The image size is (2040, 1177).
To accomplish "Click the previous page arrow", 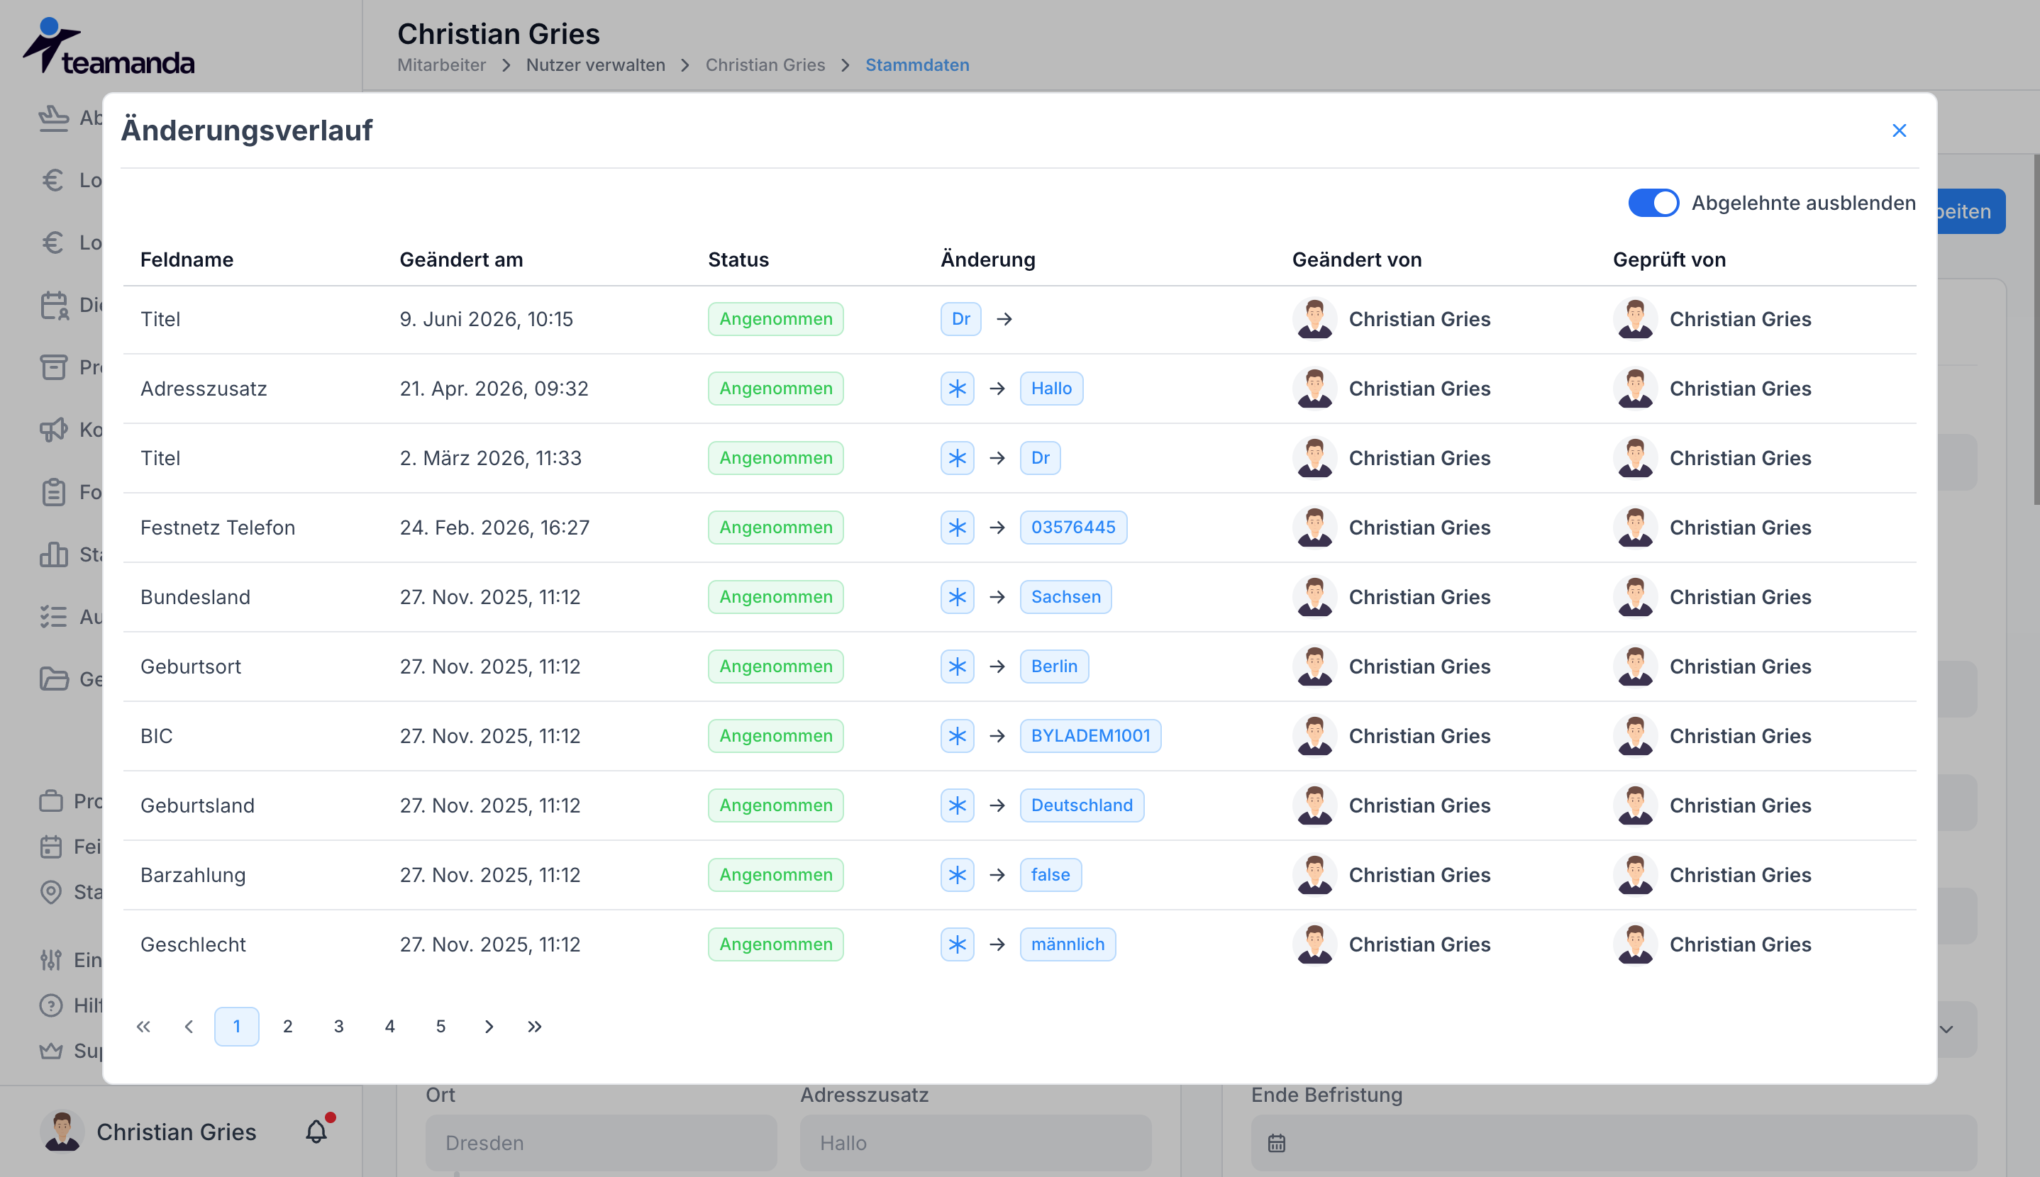I will [x=189, y=1027].
